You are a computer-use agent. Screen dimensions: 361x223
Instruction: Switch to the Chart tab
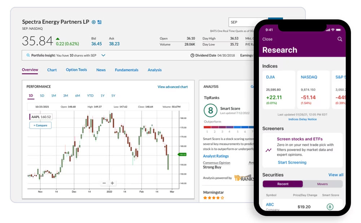pyautogui.click(x=52, y=70)
